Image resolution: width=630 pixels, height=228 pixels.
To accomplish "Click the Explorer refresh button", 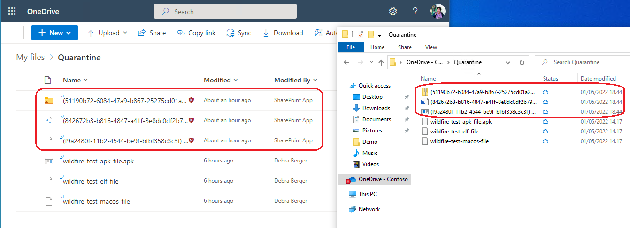I will (522, 62).
